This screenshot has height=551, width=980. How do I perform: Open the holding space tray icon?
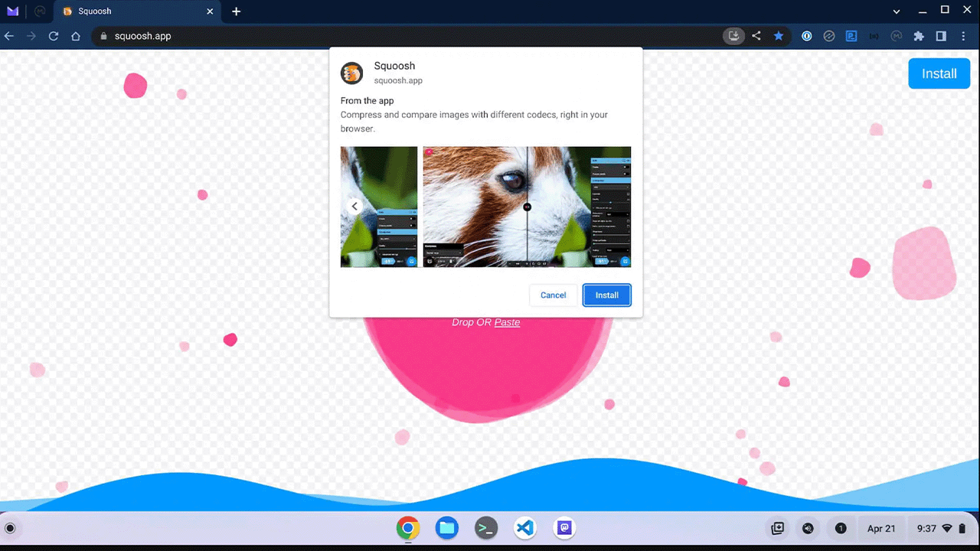pyautogui.click(x=777, y=528)
